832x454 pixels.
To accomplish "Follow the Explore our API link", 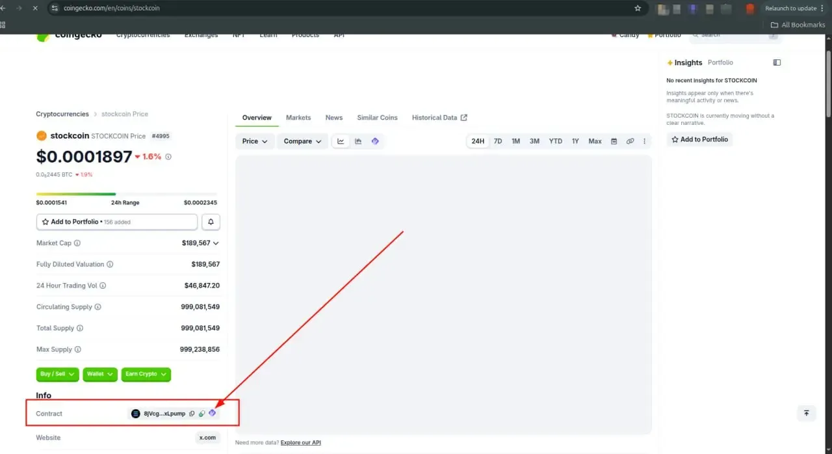I will pos(301,442).
